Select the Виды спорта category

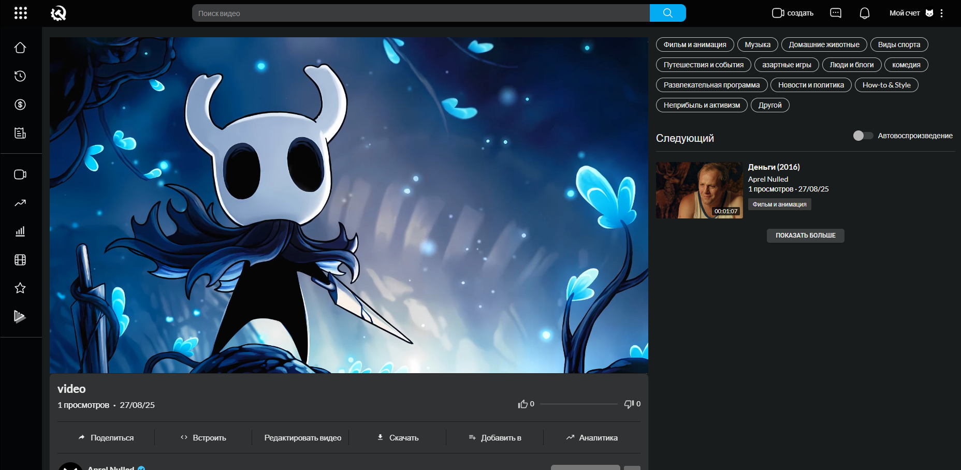pyautogui.click(x=899, y=45)
